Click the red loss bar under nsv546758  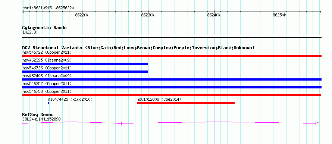[x=172, y=95]
